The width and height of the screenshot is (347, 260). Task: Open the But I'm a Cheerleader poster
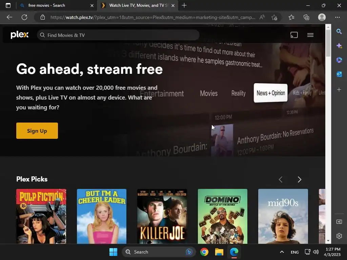102,216
